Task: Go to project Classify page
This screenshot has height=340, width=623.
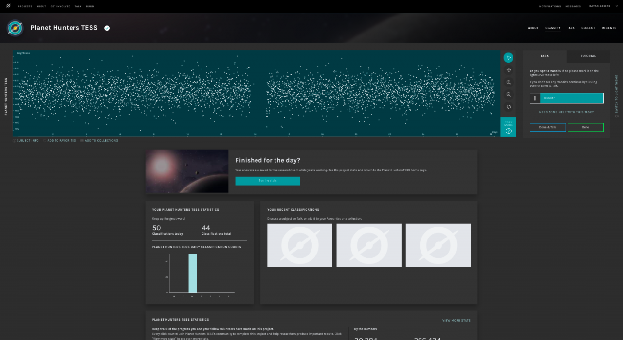Action: [x=553, y=28]
